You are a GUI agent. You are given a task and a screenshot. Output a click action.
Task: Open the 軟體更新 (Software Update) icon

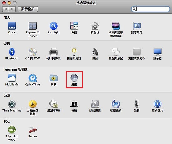click(116, 104)
